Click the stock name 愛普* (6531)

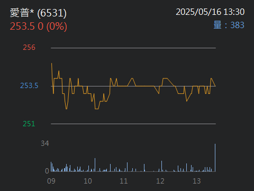point(38,13)
